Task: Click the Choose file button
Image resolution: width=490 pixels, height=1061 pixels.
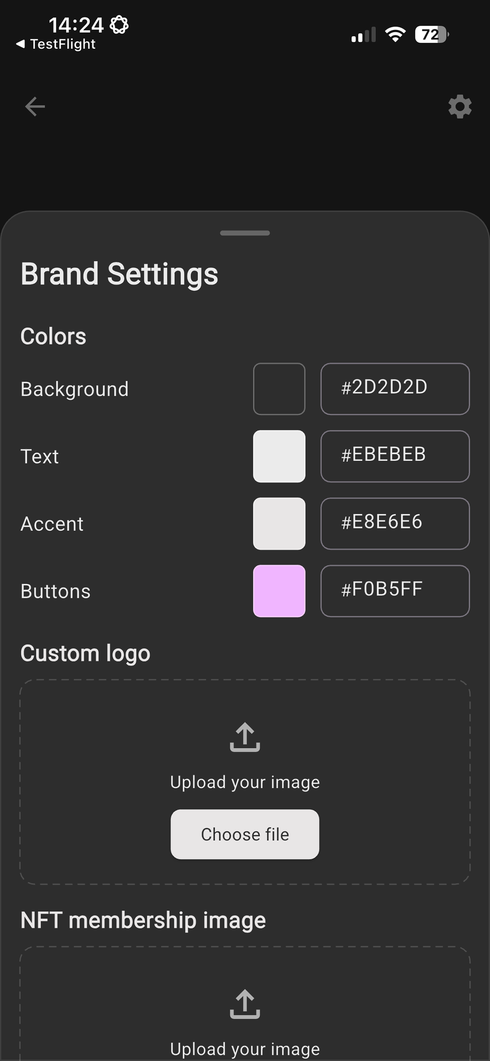Action: 245,834
